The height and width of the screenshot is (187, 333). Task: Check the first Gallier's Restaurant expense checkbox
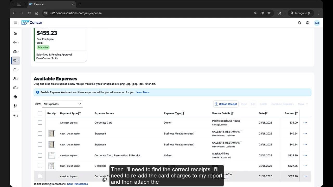(40, 133)
